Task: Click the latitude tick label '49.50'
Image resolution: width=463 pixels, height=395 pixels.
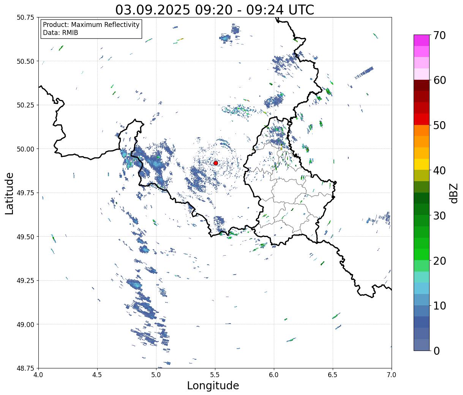Action: (26, 237)
